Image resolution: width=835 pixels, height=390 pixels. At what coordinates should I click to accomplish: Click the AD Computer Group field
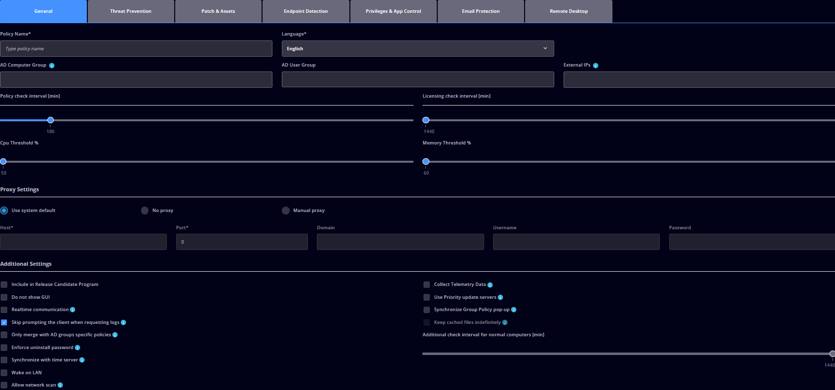pos(136,79)
